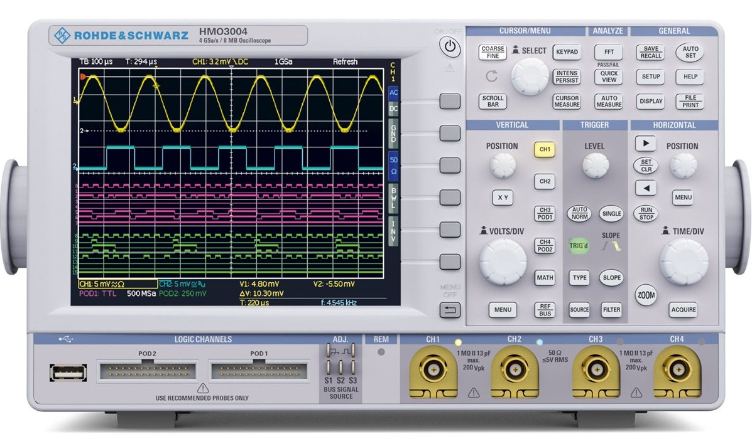The image size is (752, 439).
Task: Select the CH3 BNC input connector
Action: point(596,369)
